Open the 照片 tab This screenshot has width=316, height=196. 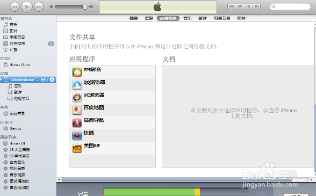tap(241, 18)
